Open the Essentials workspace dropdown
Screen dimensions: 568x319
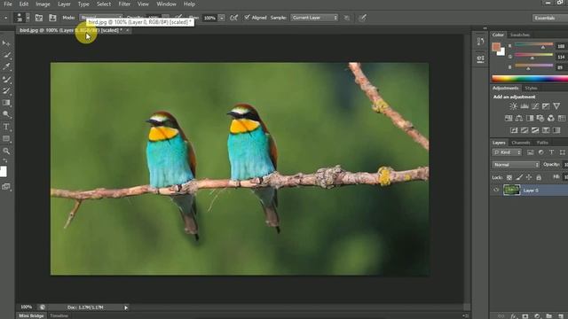(549, 18)
